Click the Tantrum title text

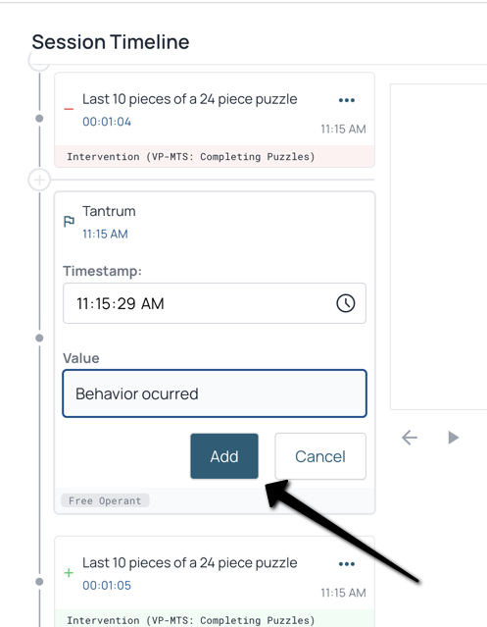(109, 211)
